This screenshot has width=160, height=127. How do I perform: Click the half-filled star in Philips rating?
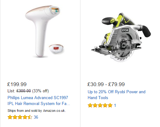[x=30, y=117]
